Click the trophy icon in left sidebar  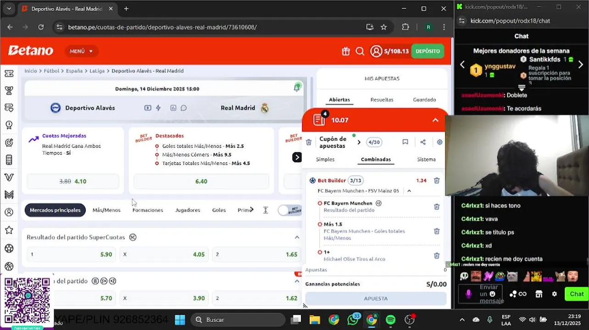click(x=9, y=90)
